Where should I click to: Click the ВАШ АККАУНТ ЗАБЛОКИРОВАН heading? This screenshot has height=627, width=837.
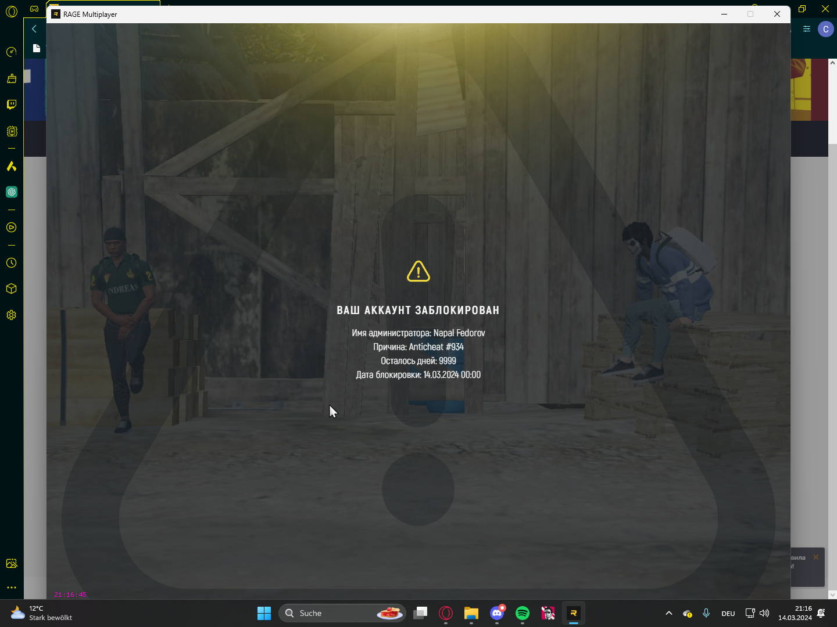(x=419, y=310)
